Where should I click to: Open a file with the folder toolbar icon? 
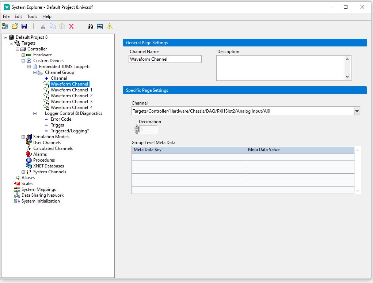[x=15, y=26]
